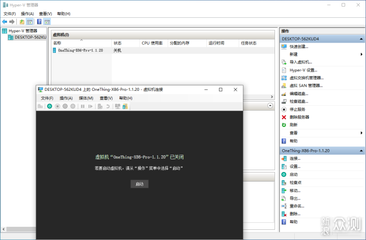
Task: Sort by Assigned Memory column header
Action: pyautogui.click(x=187, y=43)
